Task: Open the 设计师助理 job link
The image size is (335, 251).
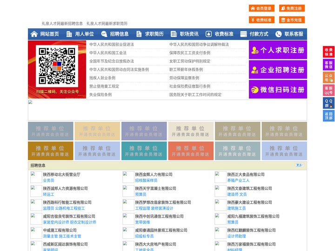Action: pos(236,236)
